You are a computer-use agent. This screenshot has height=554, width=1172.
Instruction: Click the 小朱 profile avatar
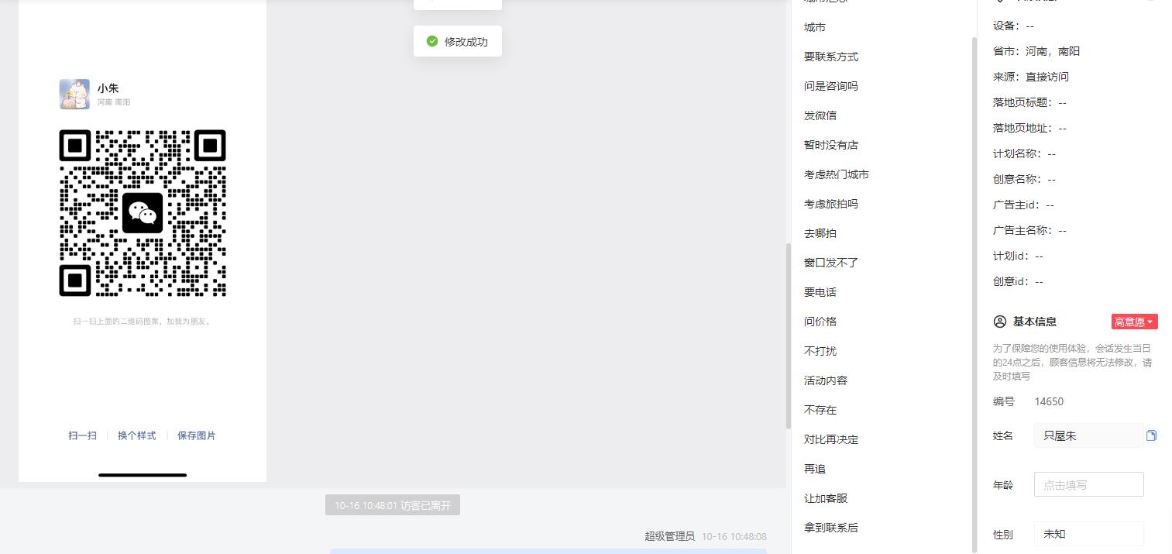click(x=74, y=94)
